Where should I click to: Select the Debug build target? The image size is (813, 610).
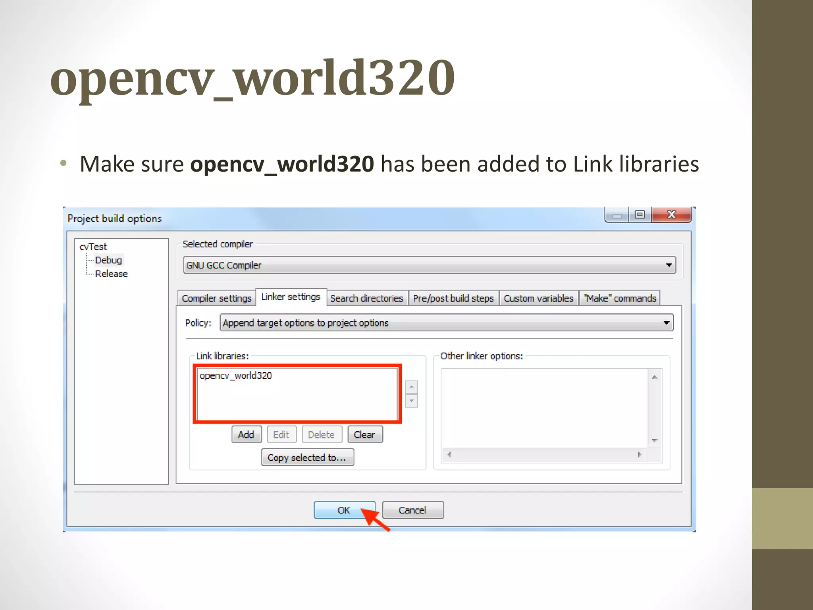point(108,260)
